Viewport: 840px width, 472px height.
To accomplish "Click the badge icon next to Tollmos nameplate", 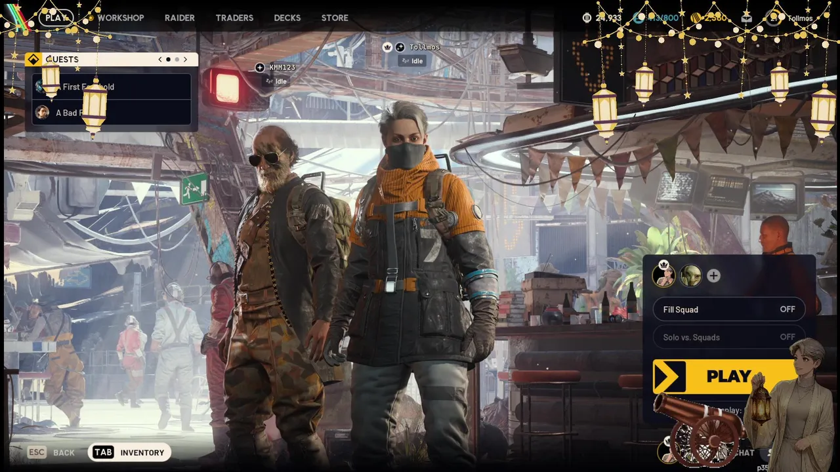I will coord(400,47).
